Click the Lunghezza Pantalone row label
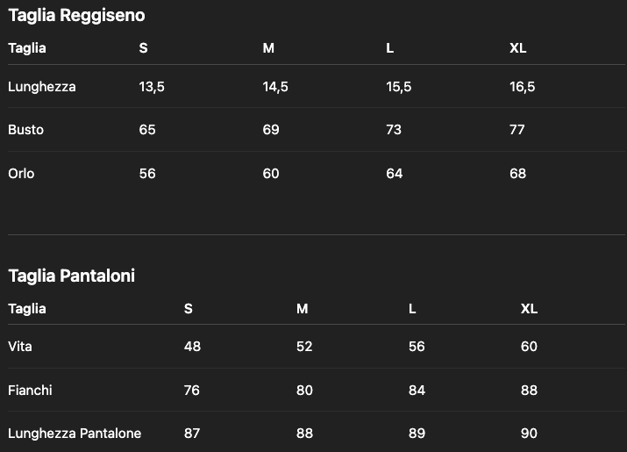Screen dimensions: 627x452 75,434
